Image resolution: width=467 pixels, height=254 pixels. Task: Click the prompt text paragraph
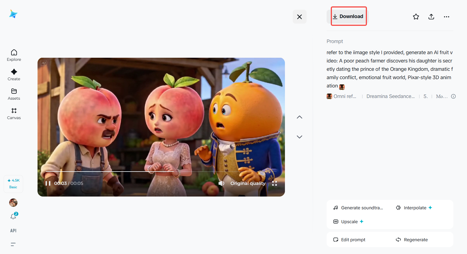[x=390, y=69]
